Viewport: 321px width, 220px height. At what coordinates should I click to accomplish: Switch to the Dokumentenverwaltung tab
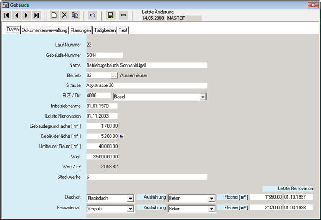point(45,30)
